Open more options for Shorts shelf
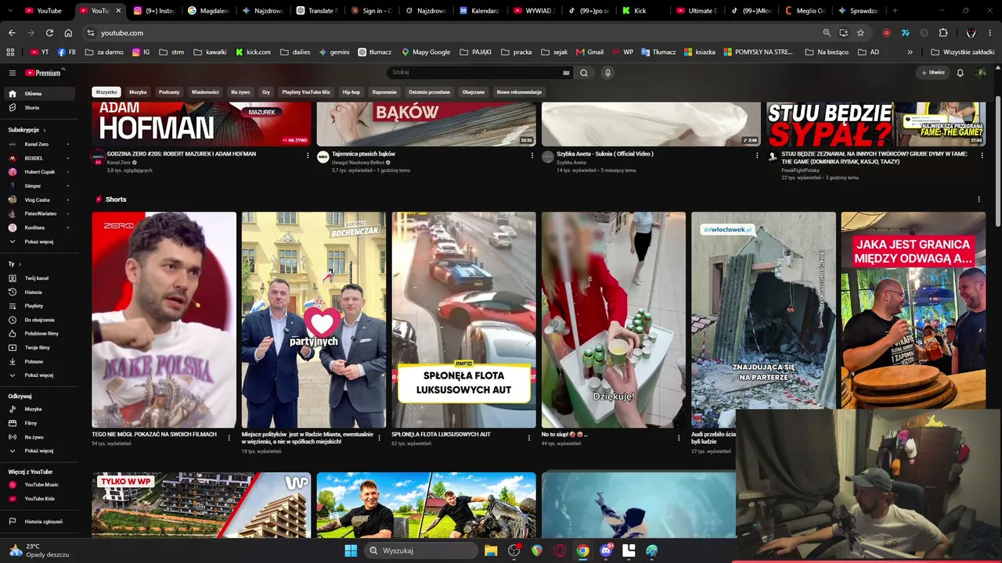Screen dimensions: 1002x563 (x=979, y=199)
